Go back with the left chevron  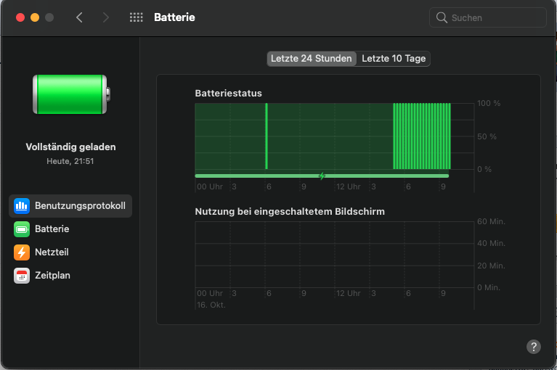pyautogui.click(x=79, y=17)
